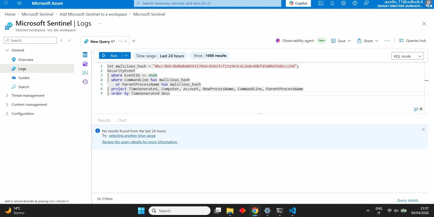
Task: Open the Functions fx panel icon
Action: pos(85,73)
